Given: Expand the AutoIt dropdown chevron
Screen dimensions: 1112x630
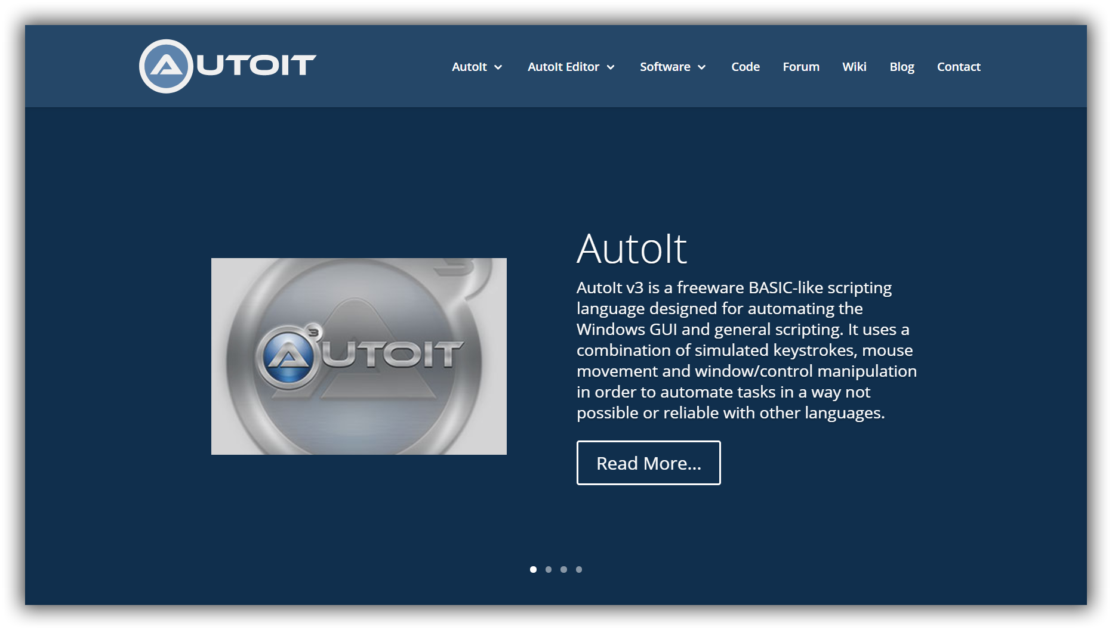Looking at the screenshot, I should 498,67.
